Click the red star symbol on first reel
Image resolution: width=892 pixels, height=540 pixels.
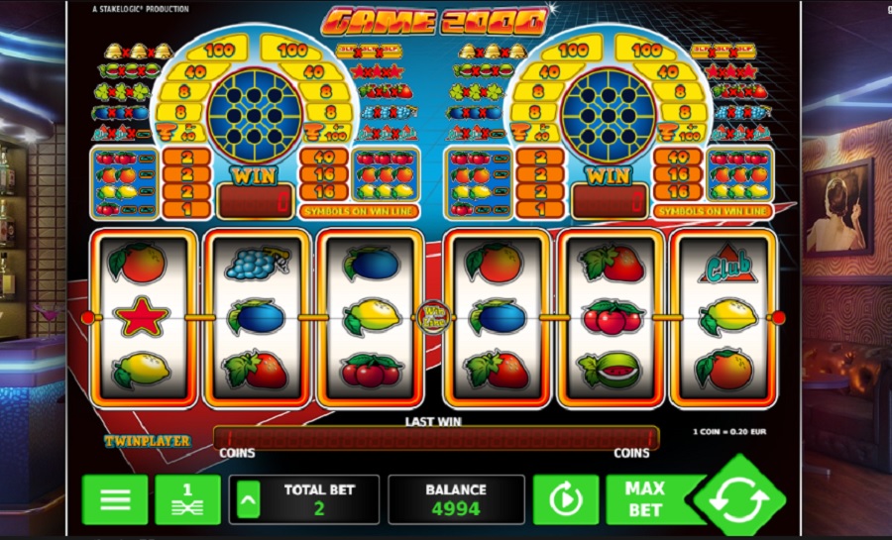(141, 317)
